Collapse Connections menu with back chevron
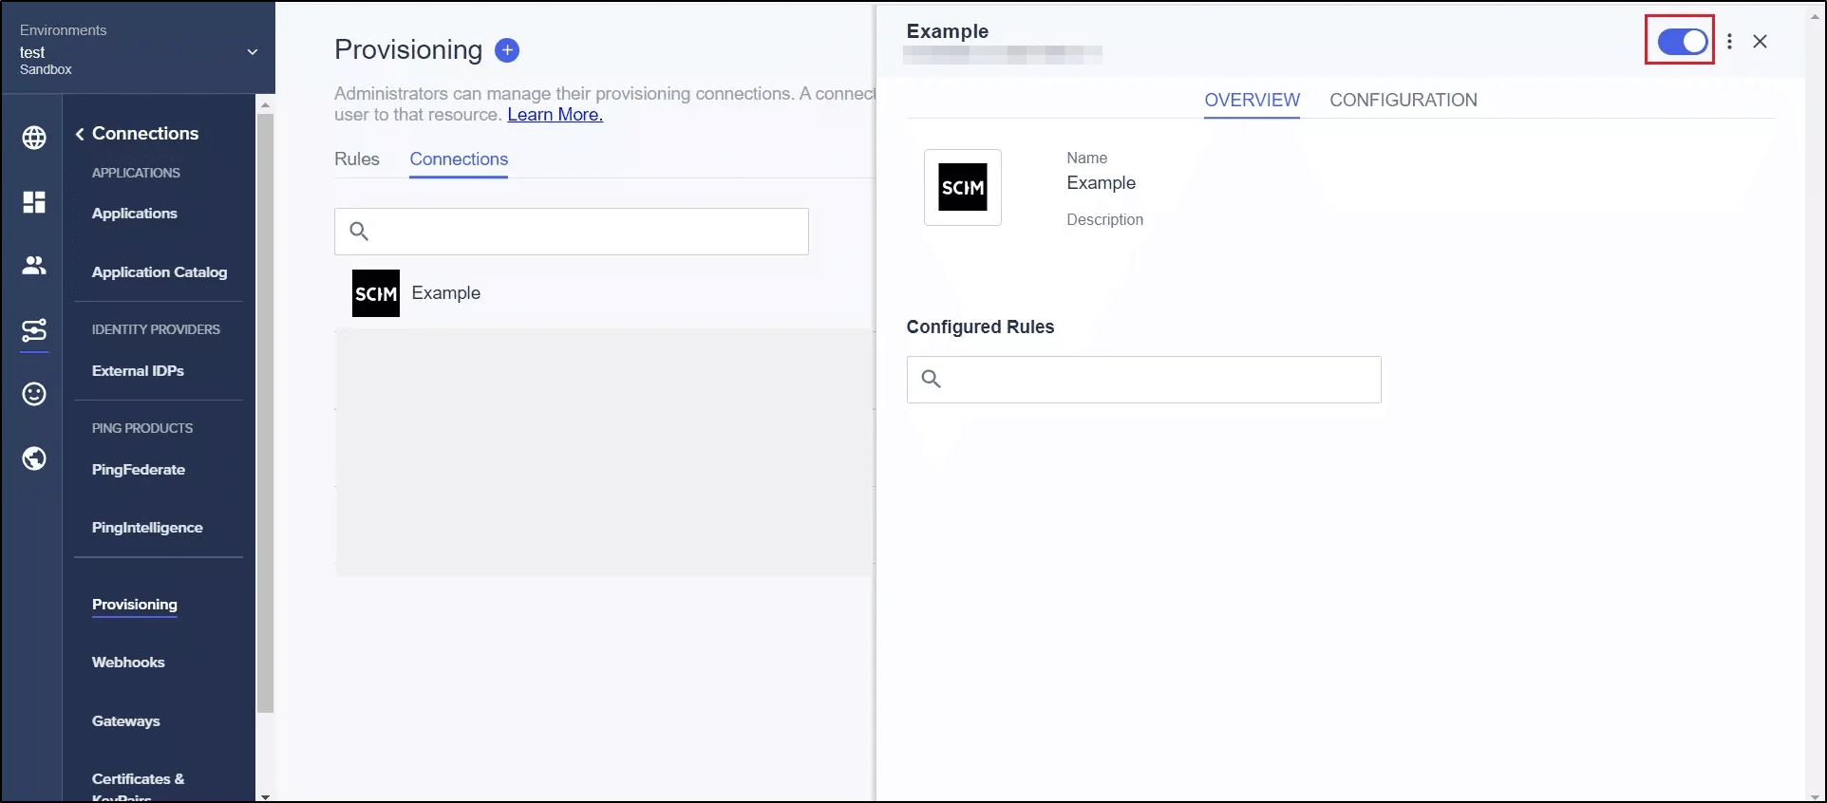The height and width of the screenshot is (803, 1827). 80,134
